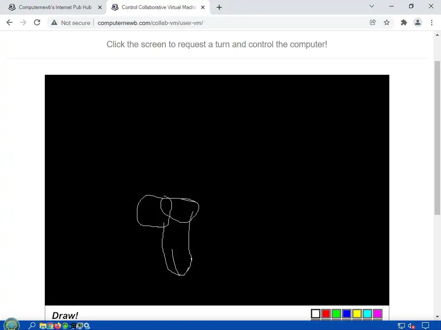Launch Firefox from the taskbar
The image size is (441, 330).
click(x=58, y=326)
